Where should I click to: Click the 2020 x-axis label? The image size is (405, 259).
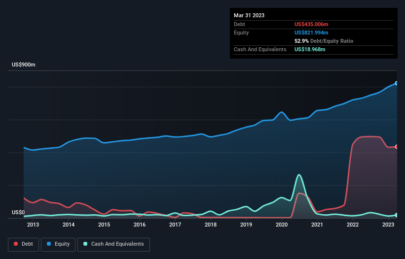(282, 225)
